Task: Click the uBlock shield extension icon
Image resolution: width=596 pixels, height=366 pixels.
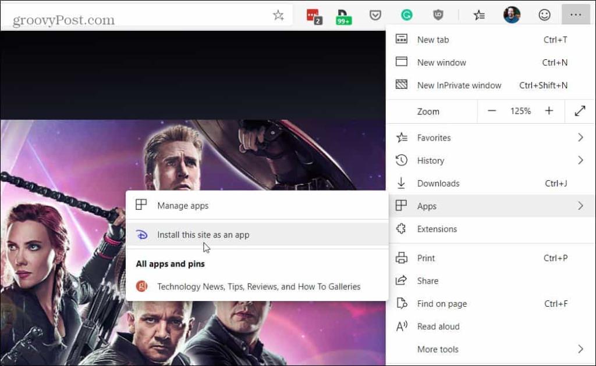Action: [438, 15]
